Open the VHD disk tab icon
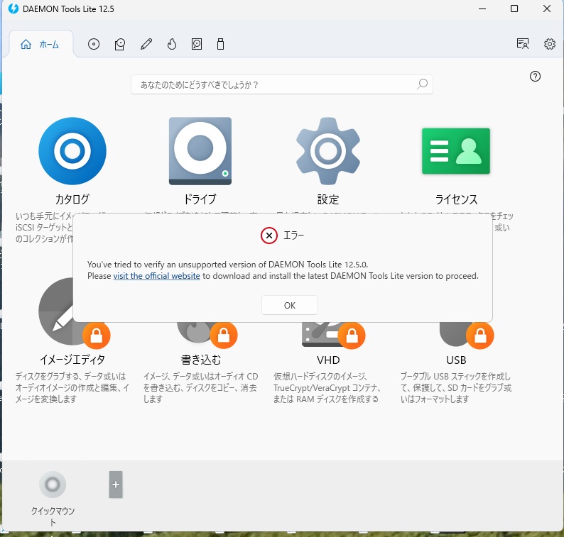Viewport: 564px width, 537px height. pyautogui.click(x=196, y=44)
